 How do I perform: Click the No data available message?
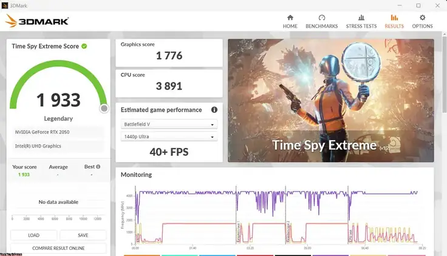(x=58, y=202)
